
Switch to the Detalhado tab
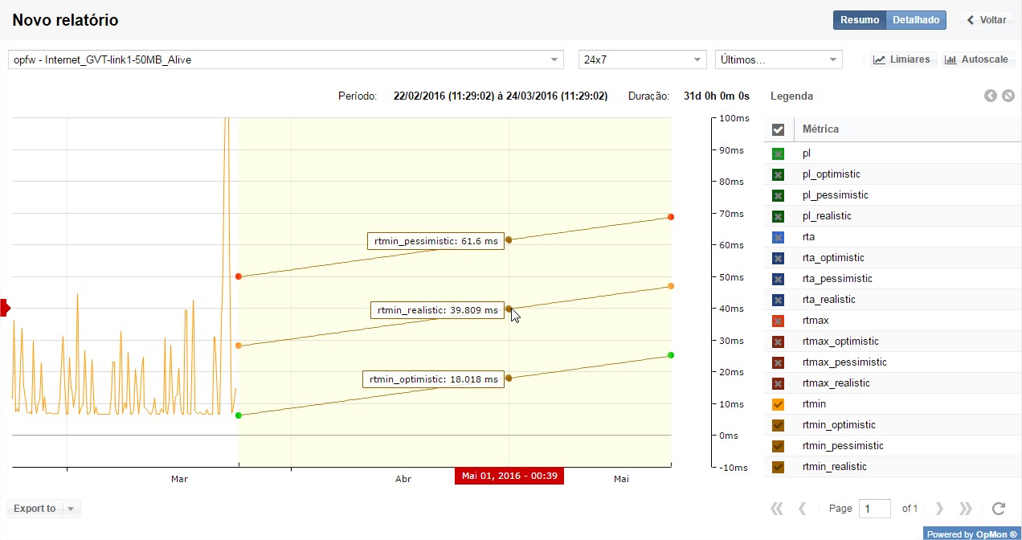[916, 20]
